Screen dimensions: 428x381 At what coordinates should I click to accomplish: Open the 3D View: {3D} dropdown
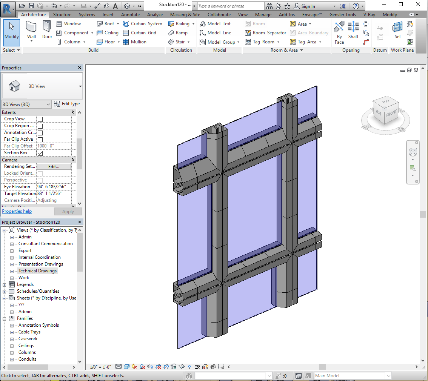coord(26,104)
